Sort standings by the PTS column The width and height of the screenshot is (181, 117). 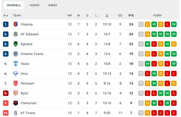click(131, 16)
